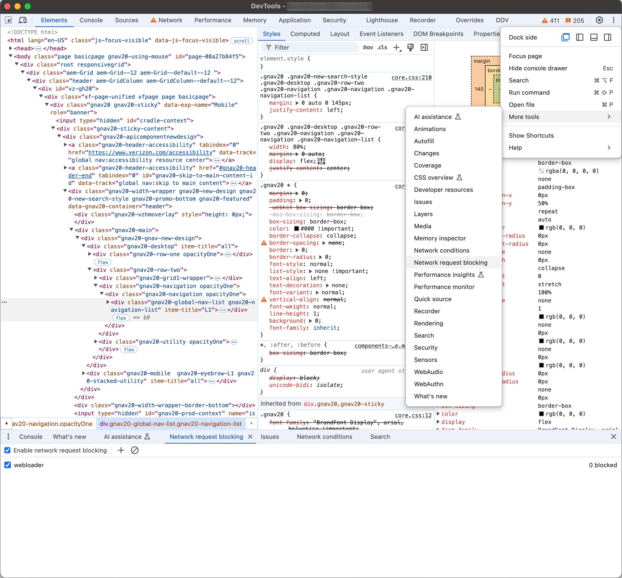
Task: Undock DevTools into separate window
Action: tap(565, 37)
